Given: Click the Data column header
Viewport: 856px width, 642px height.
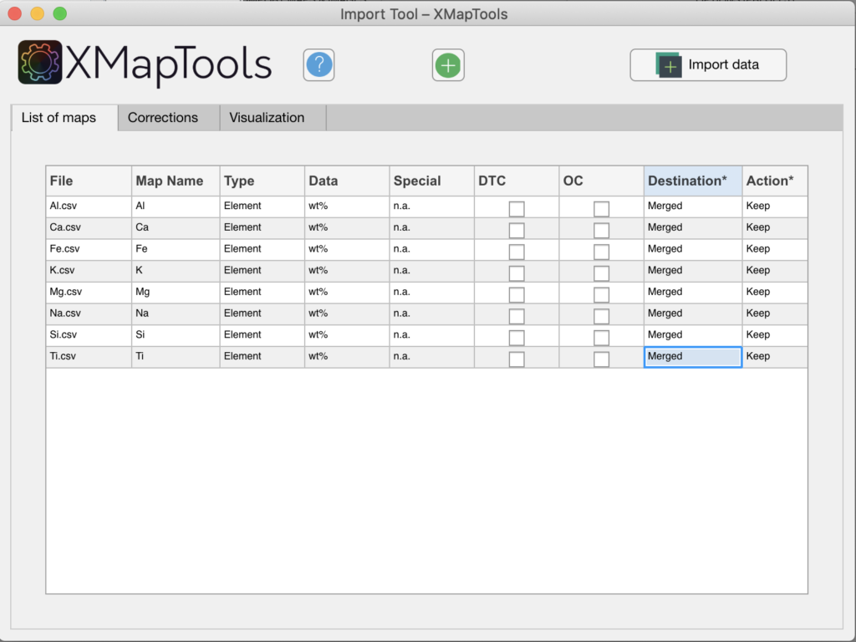Looking at the screenshot, I should [347, 181].
